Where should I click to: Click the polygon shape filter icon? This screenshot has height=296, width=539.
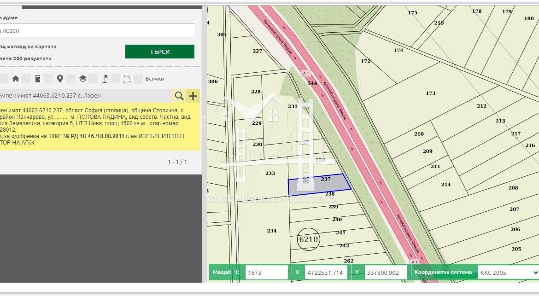127,79
